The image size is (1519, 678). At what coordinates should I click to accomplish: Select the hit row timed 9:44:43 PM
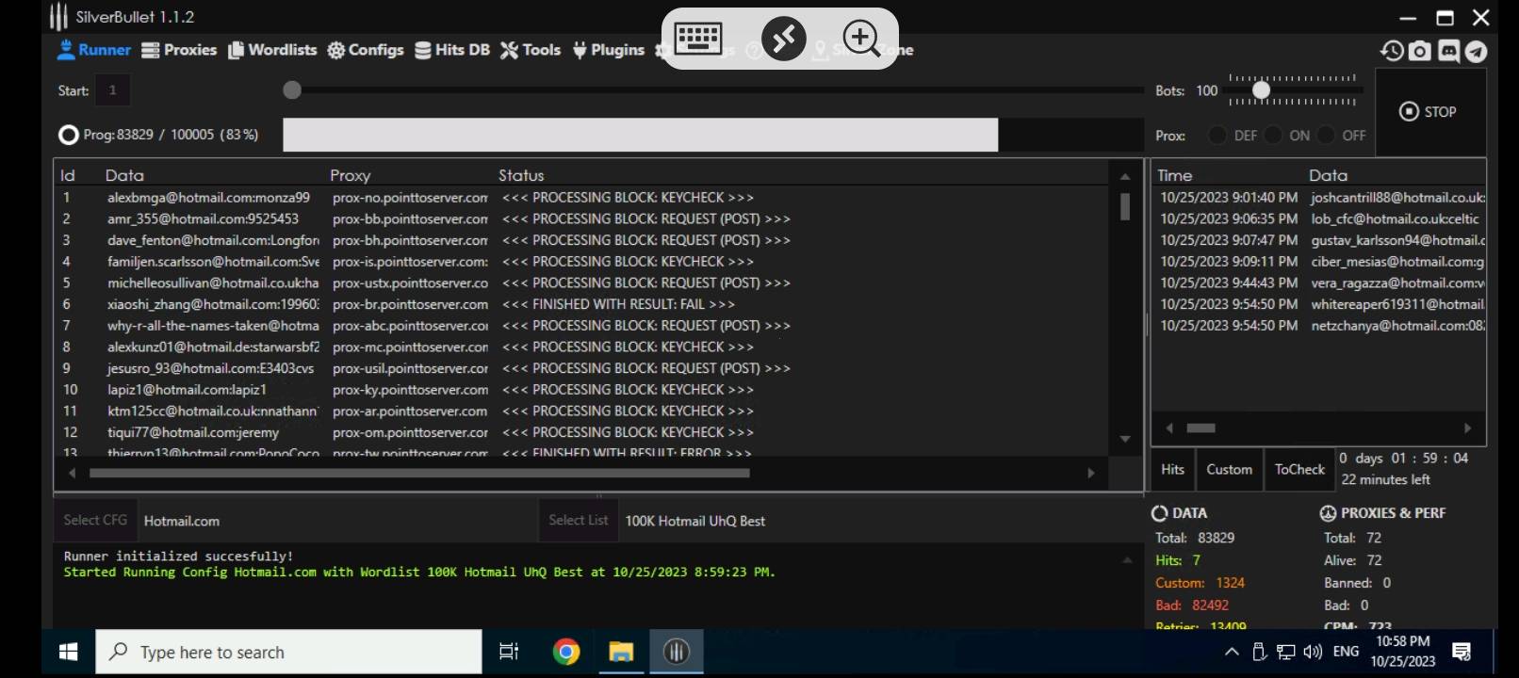pos(1319,282)
